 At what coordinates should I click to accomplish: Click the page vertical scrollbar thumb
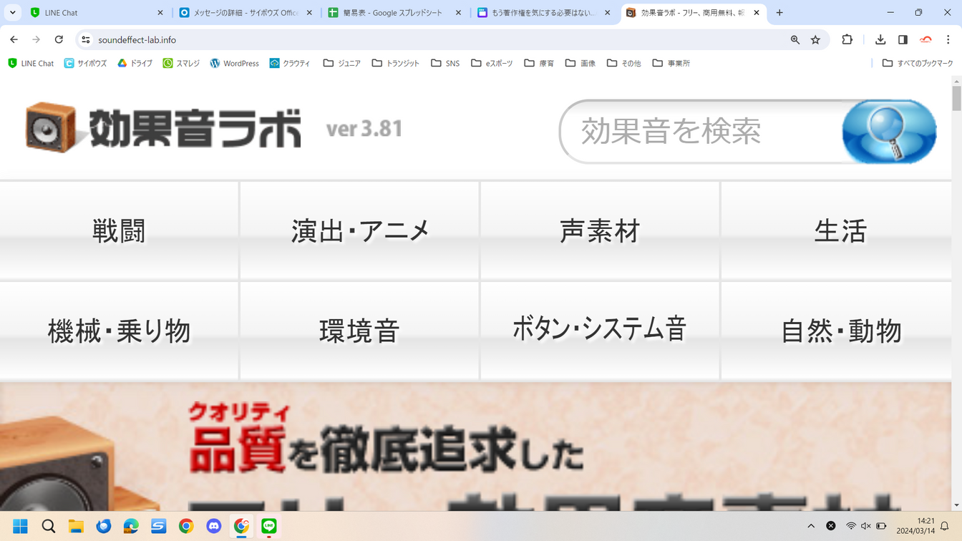[x=956, y=98]
